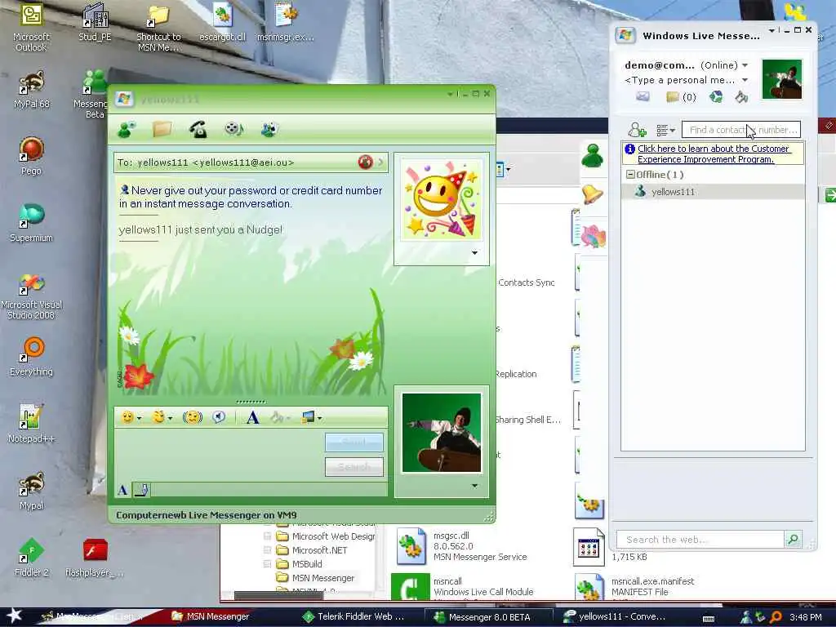Click the Find a contact or number field
This screenshot has width=836, height=627.
pyautogui.click(x=741, y=130)
